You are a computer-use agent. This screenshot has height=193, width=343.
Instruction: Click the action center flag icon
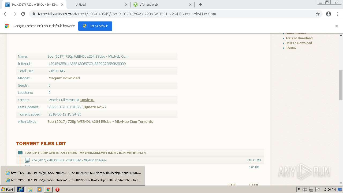[318, 190]
